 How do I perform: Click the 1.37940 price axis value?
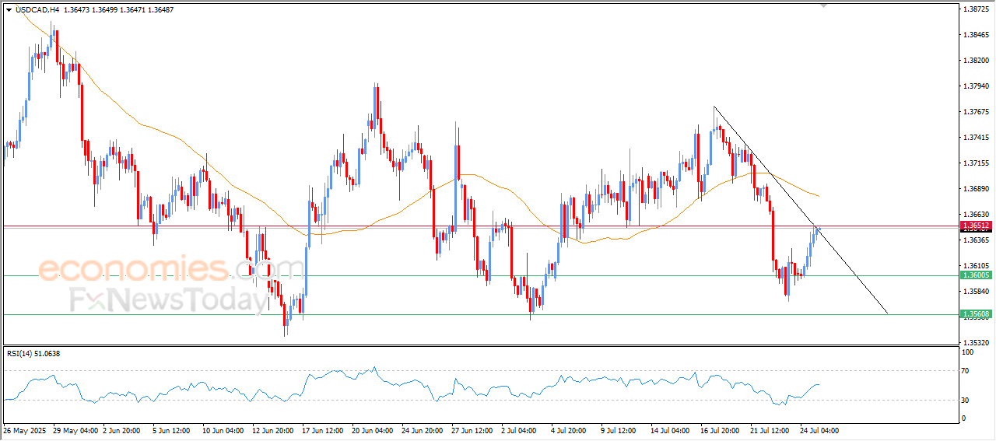(x=976, y=86)
